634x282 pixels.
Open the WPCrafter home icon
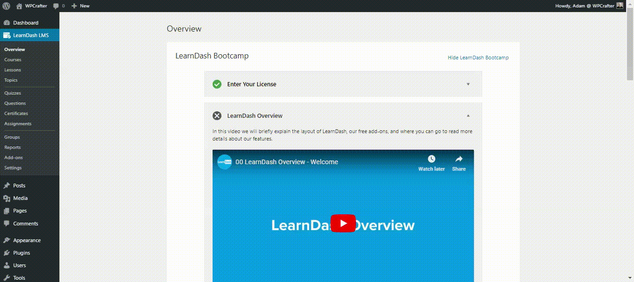coord(19,6)
